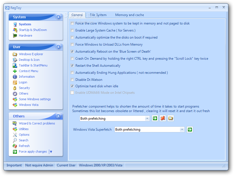Click Not require Admin status entry
Viewport: 234px width, 176px height.
pos(39,165)
